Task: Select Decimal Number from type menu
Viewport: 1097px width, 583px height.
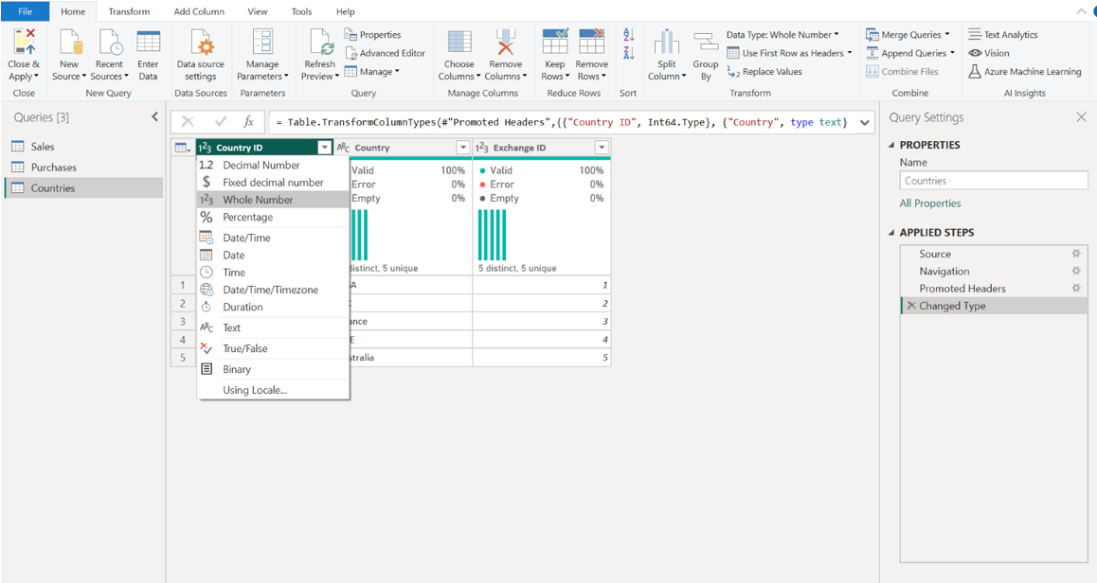Action: point(261,165)
